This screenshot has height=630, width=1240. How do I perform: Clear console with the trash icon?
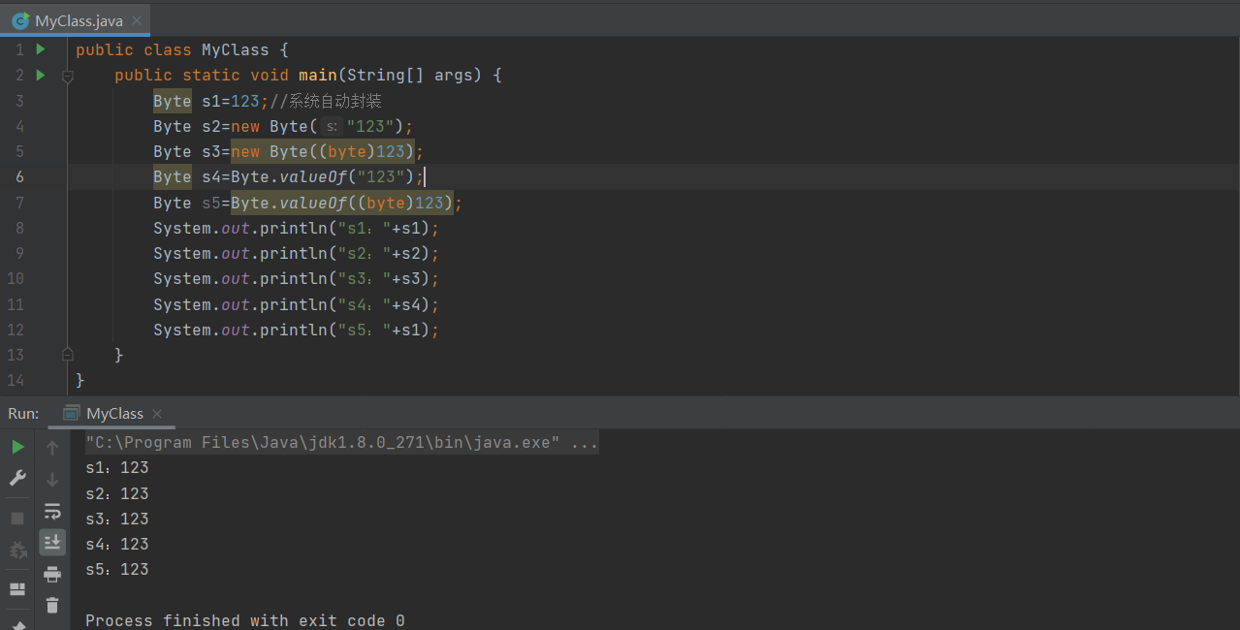point(52,606)
